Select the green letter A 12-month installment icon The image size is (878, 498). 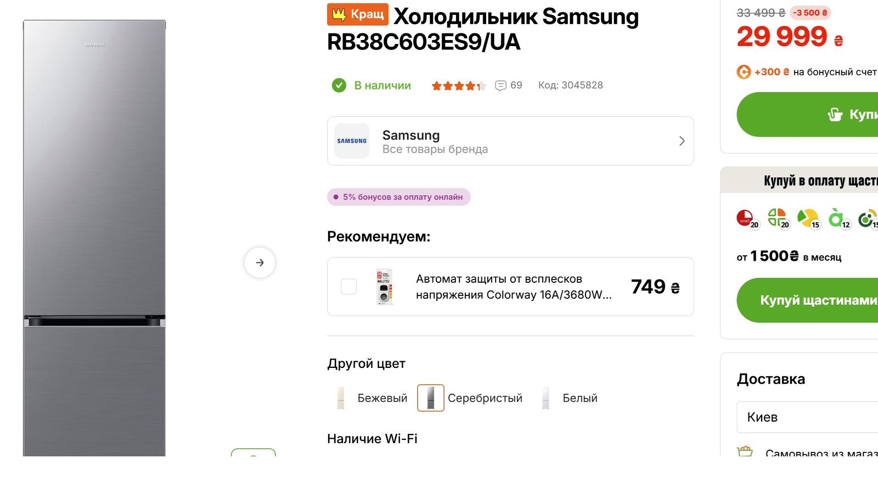(837, 219)
